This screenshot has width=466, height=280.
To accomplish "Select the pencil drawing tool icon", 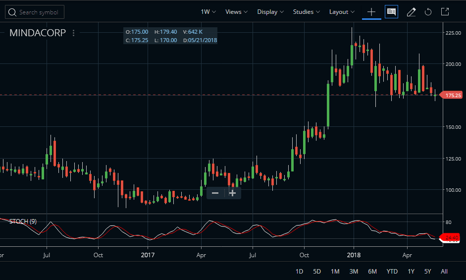I will point(411,12).
